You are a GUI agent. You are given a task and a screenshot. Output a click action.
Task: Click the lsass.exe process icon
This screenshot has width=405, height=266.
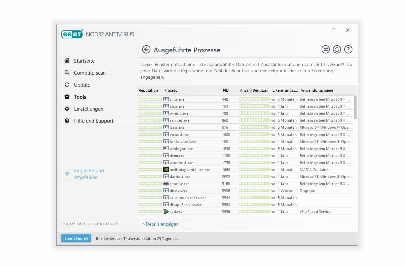[166, 127]
